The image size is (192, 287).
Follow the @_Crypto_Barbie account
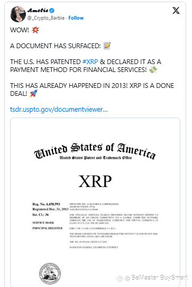tap(76, 18)
